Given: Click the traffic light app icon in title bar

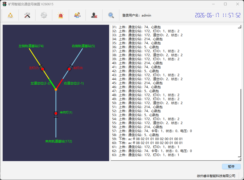Looking at the screenshot, I should 5,4.
